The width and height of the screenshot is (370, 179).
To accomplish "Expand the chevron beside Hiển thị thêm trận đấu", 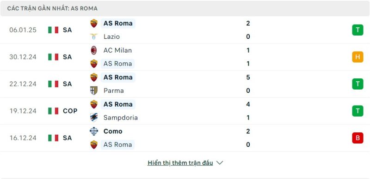I will [x=220, y=163].
